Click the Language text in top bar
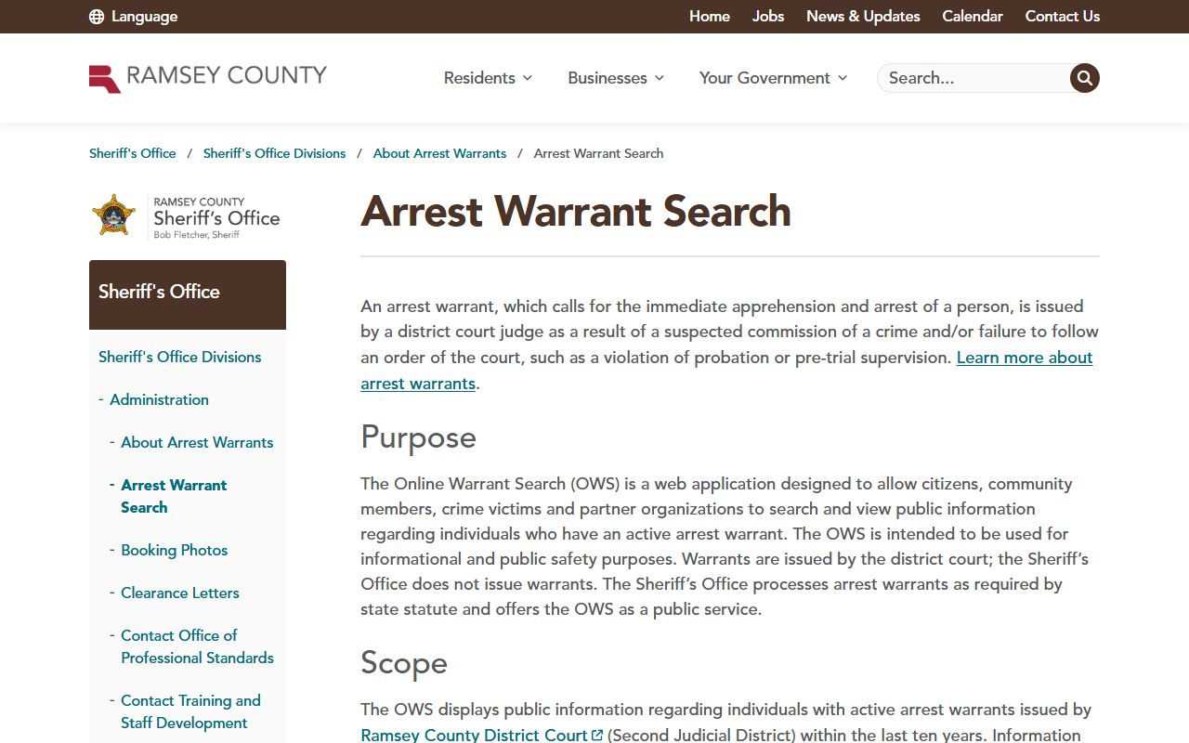 (144, 17)
